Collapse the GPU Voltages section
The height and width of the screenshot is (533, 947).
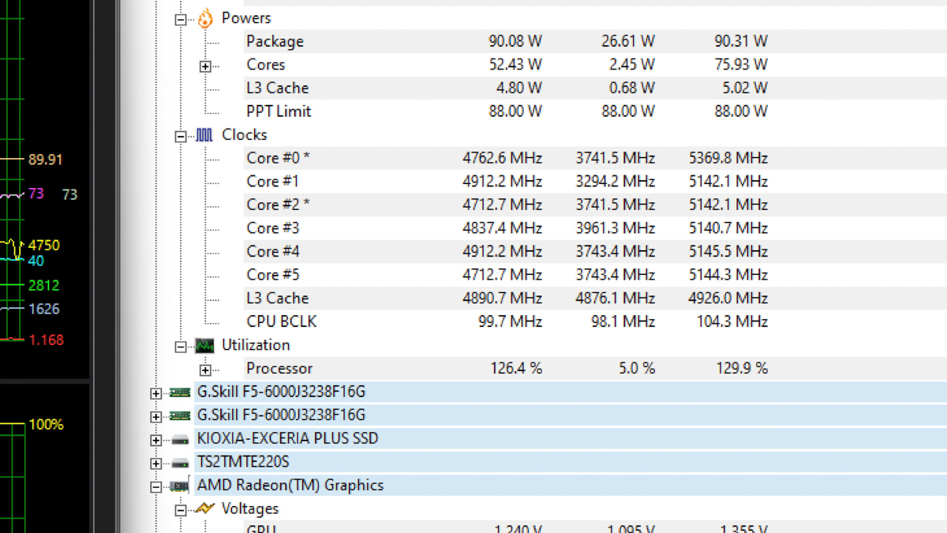coord(181,510)
